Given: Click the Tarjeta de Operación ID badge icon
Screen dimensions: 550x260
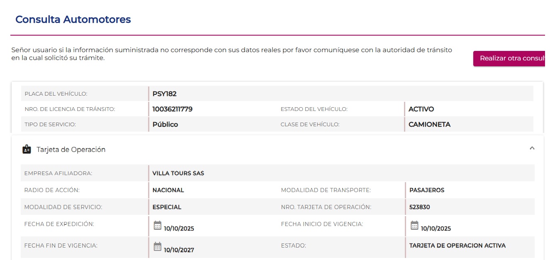Looking at the screenshot, I should click(27, 149).
